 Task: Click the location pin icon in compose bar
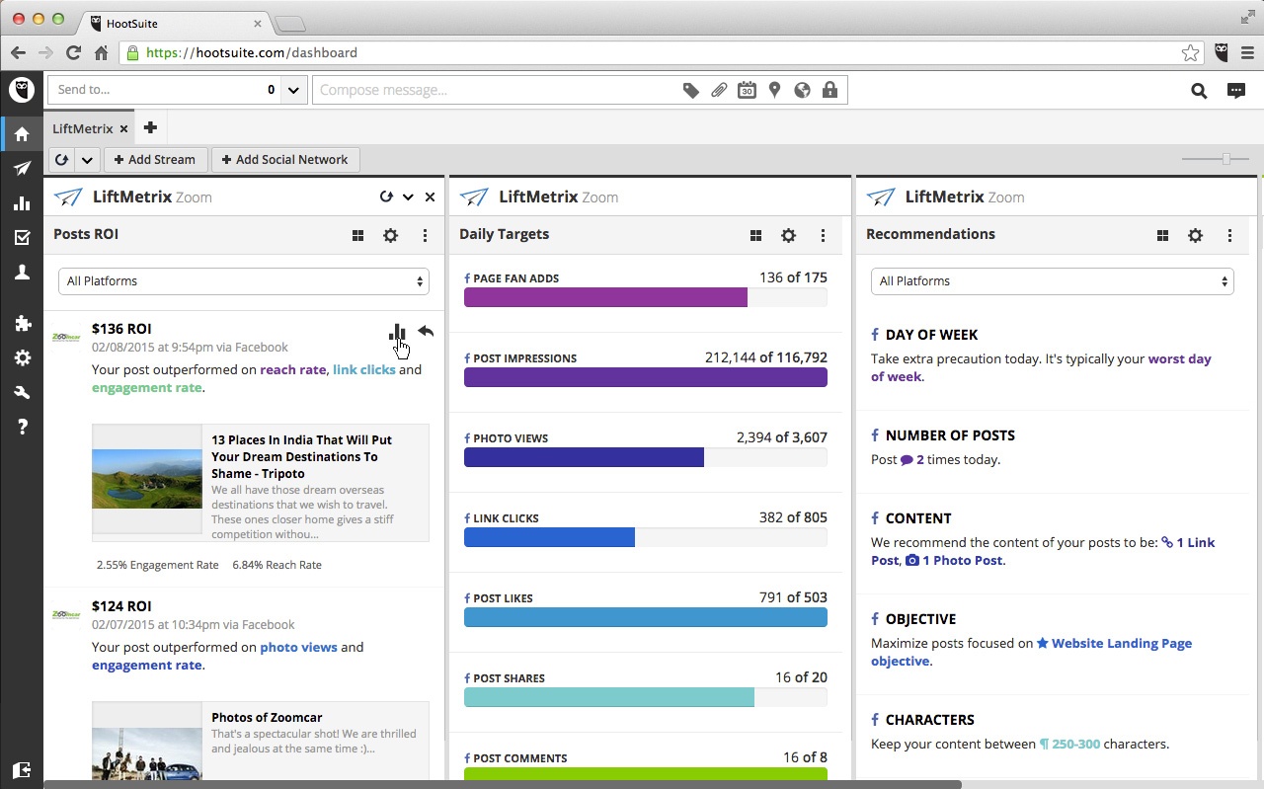(x=774, y=91)
